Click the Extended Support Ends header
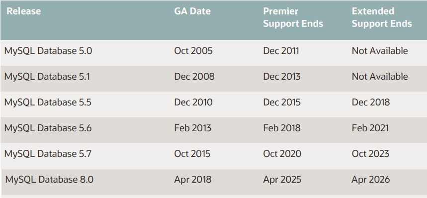Viewport: 427px width, 198px height. pos(381,17)
